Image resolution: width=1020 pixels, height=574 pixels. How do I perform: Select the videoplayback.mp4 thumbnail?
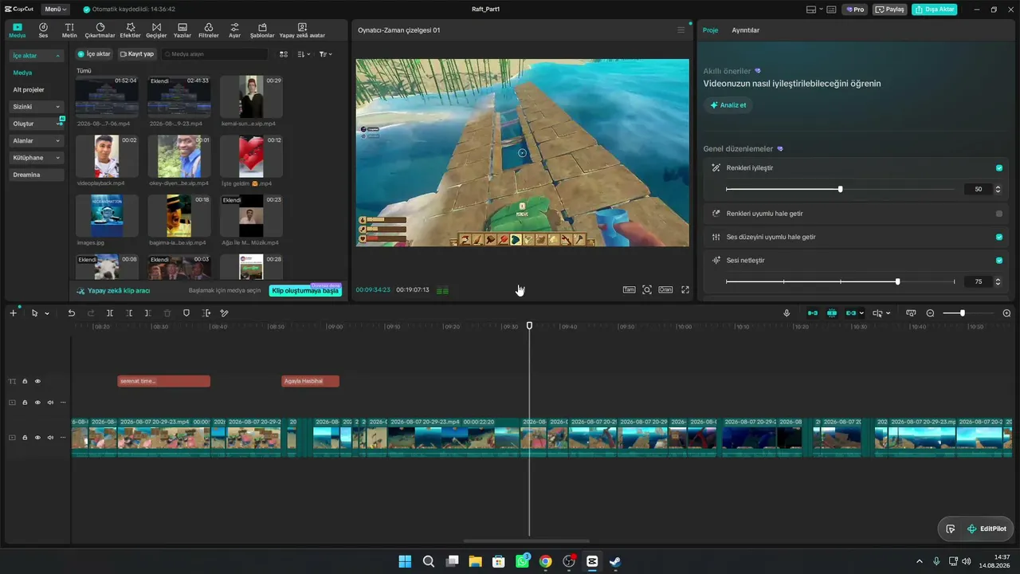pyautogui.click(x=107, y=156)
